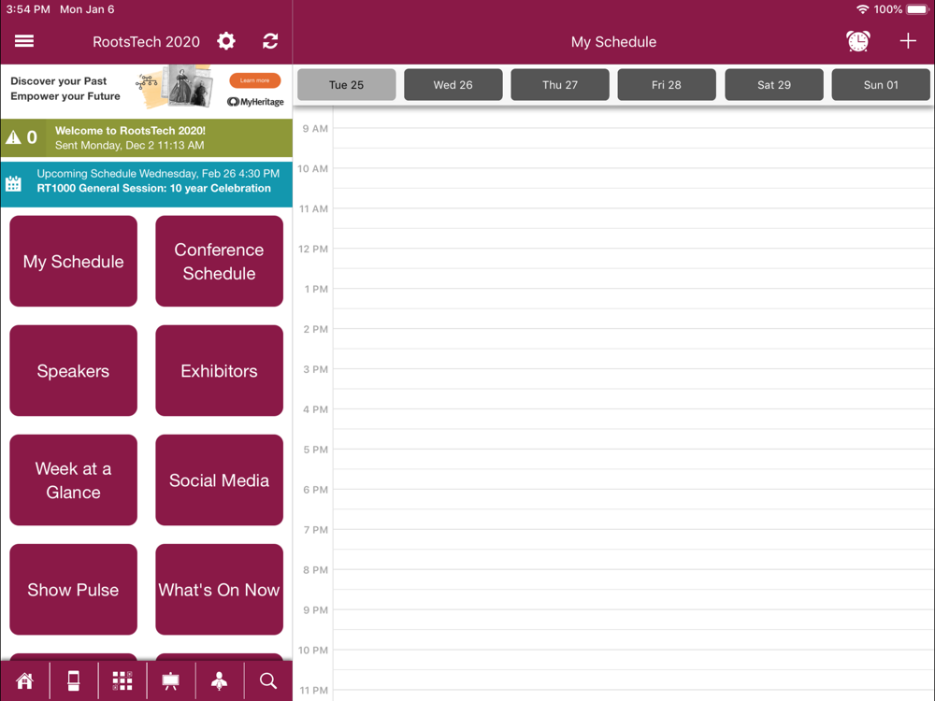Image resolution: width=935 pixels, height=701 pixels.
Task: Tap the RootsTech 2020 title
Action: 146,42
